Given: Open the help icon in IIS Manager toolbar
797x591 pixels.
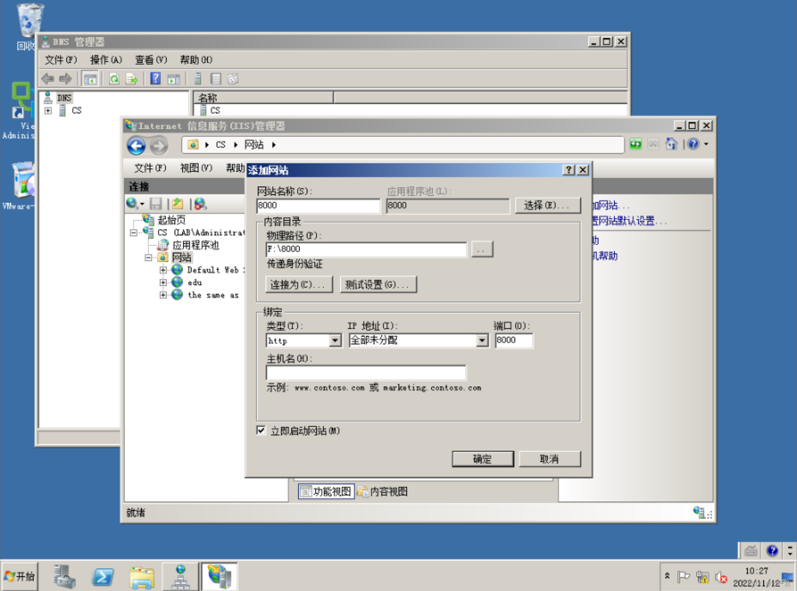Looking at the screenshot, I should pos(693,144).
